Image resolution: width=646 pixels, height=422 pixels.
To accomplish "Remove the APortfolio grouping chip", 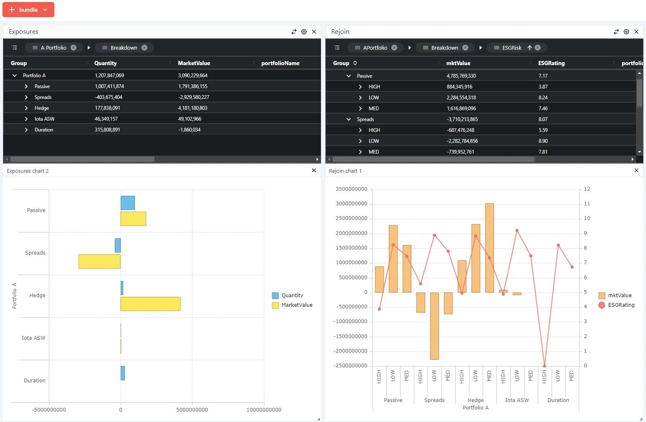I will (394, 48).
